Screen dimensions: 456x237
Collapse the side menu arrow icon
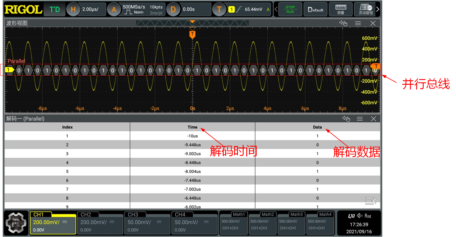click(x=371, y=201)
